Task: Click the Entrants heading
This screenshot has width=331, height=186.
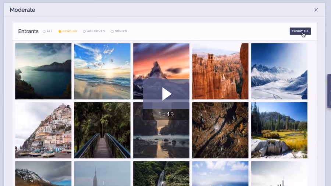Action: (28, 31)
